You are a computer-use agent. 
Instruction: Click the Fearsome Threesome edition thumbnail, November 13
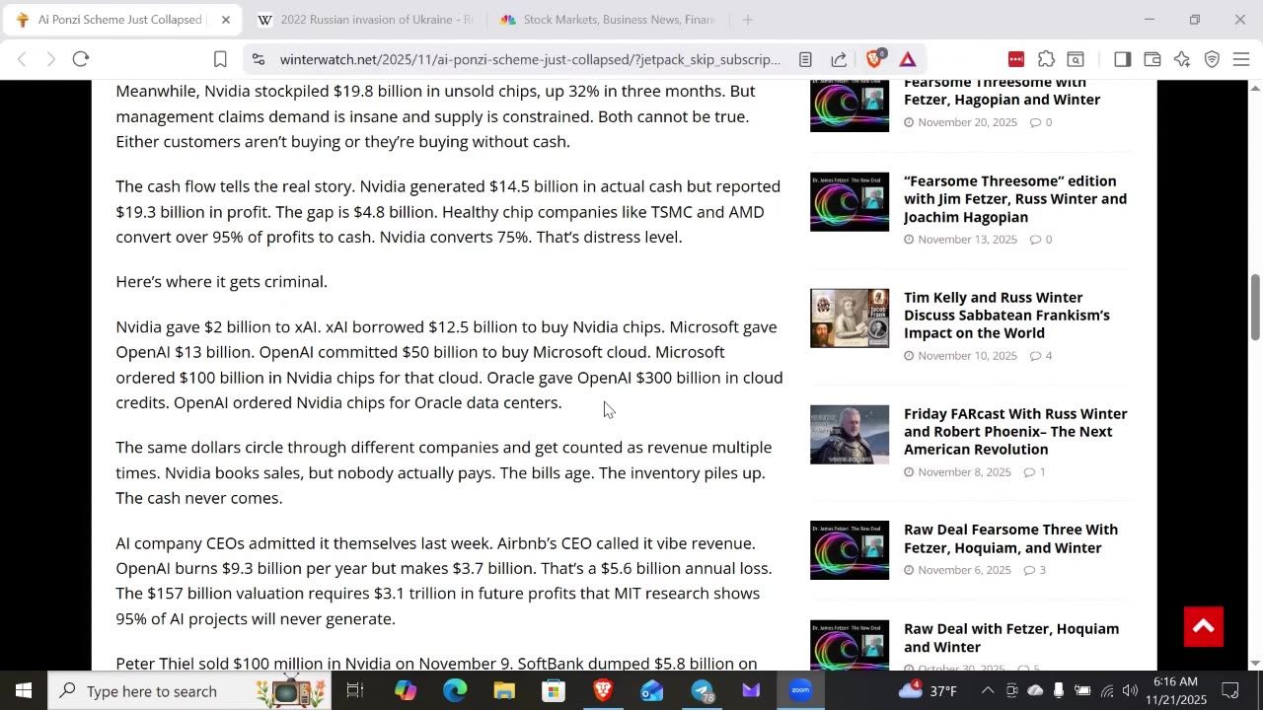850,202
